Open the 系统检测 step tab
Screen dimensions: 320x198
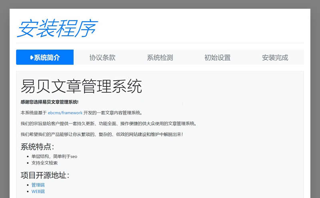(x=160, y=57)
